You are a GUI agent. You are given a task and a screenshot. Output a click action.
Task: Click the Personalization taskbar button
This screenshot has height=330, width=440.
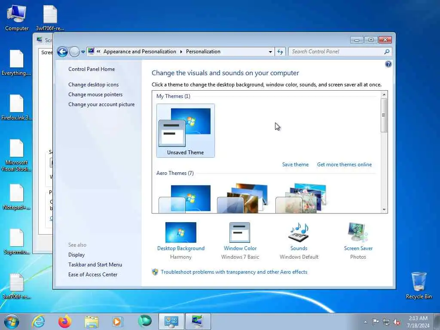[x=171, y=321]
